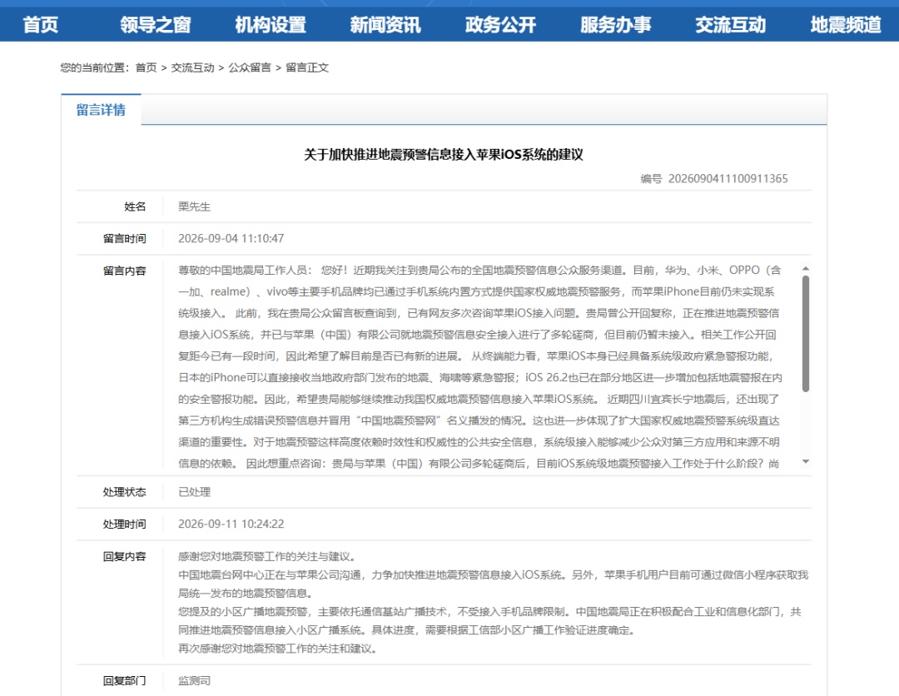Click the scroll-down arrow of the message content box

(x=806, y=461)
